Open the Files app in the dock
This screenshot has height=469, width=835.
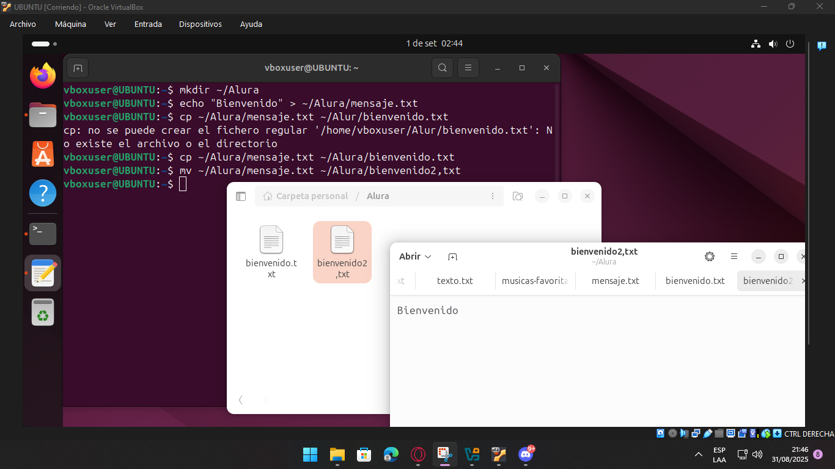point(43,115)
